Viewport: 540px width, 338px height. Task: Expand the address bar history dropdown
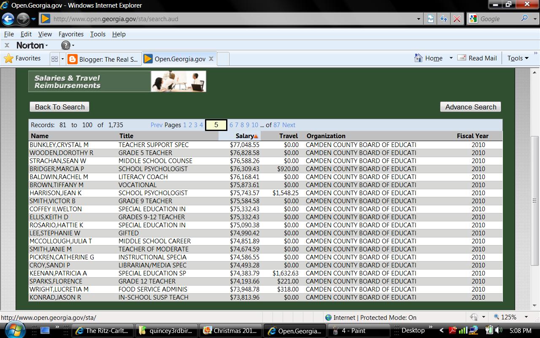pos(418,19)
